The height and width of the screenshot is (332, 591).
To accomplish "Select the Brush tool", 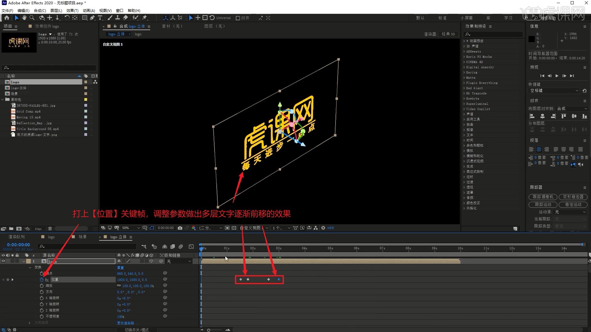I will (x=110, y=18).
